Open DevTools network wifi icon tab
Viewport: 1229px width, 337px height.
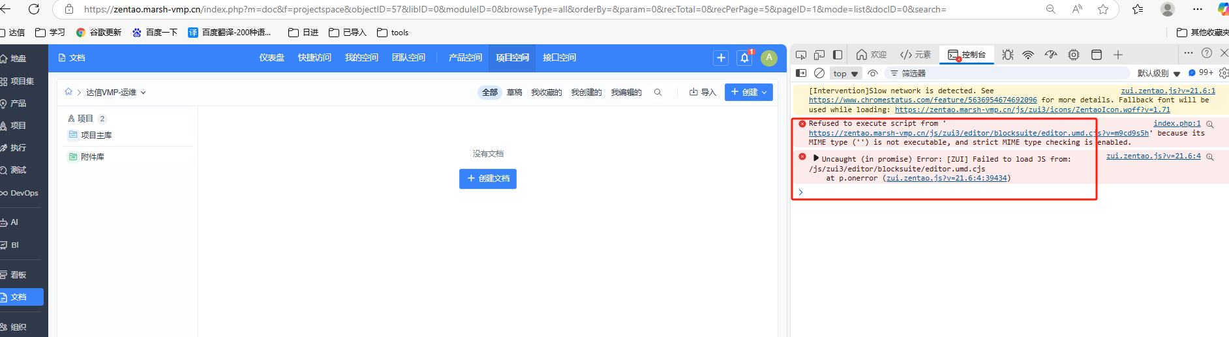(1028, 55)
